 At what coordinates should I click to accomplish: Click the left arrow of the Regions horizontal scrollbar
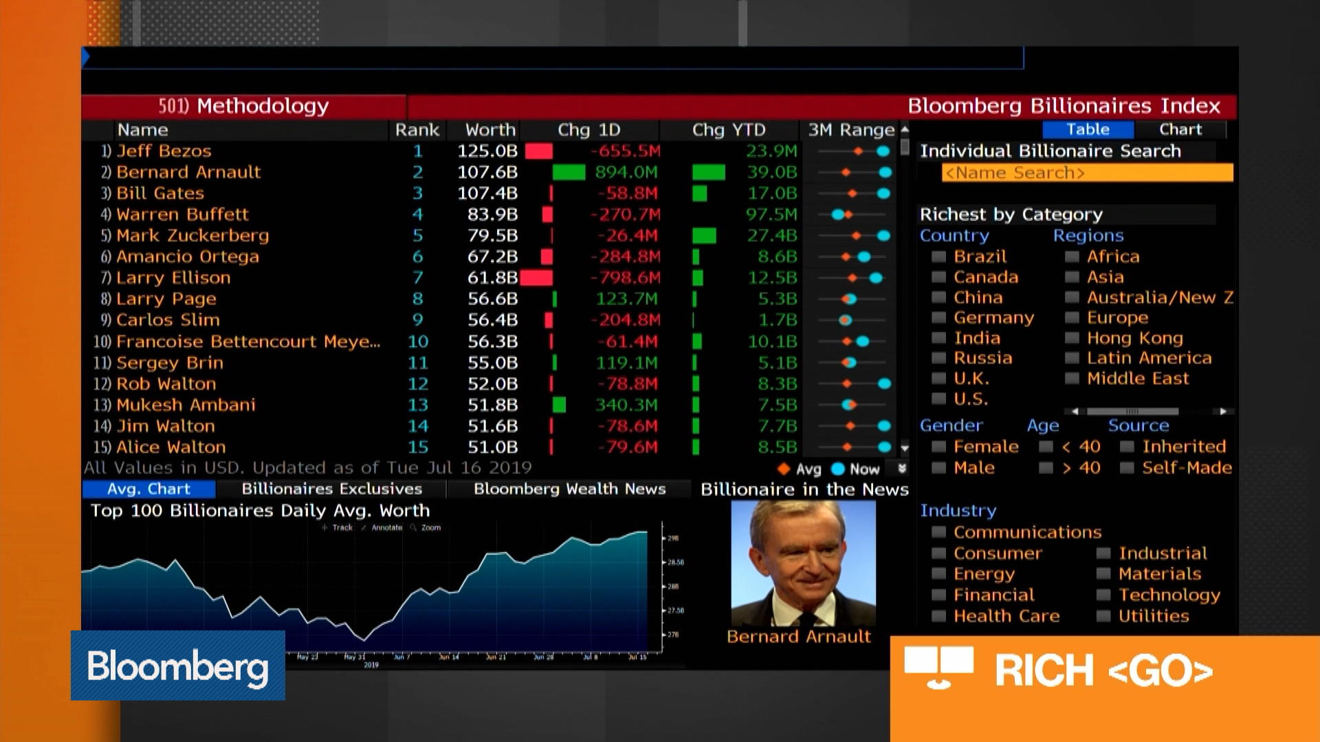click(1075, 412)
